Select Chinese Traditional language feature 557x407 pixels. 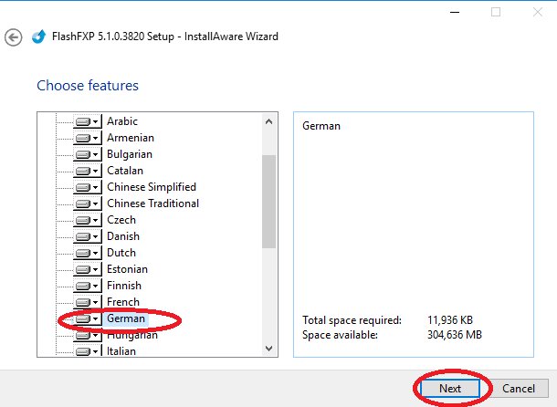click(x=152, y=203)
